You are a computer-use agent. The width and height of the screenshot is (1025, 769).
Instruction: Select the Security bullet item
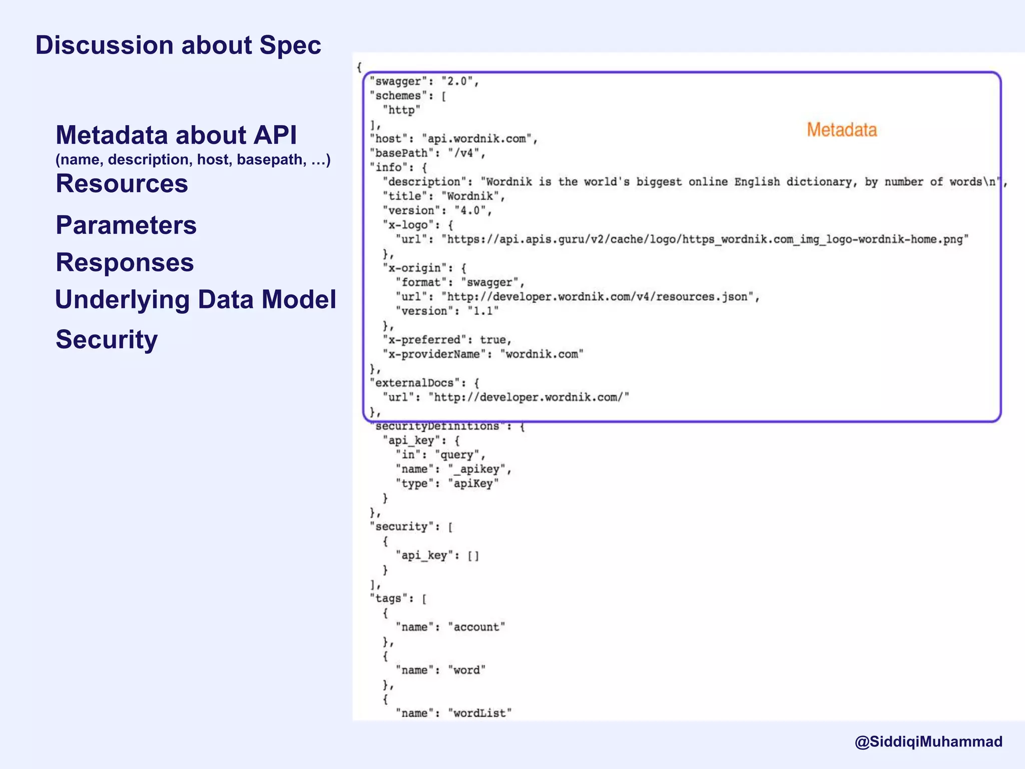point(107,339)
